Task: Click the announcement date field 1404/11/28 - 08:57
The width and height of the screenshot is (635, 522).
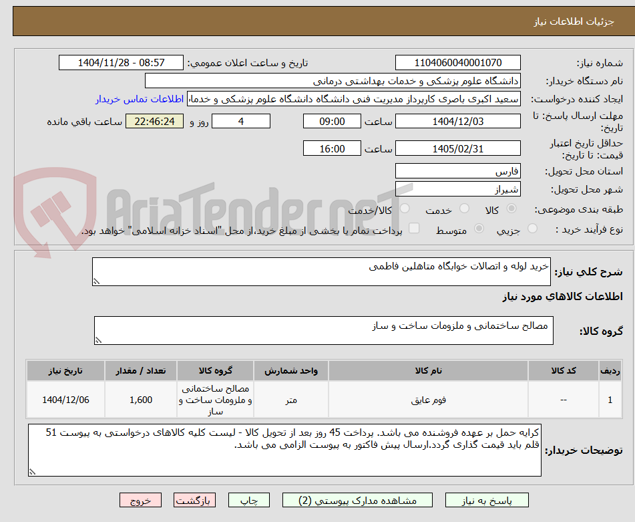Action: (x=121, y=63)
